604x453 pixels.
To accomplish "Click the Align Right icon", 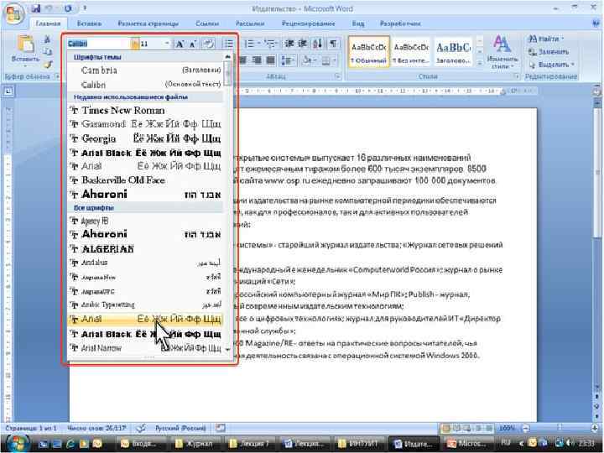I will [x=257, y=60].
